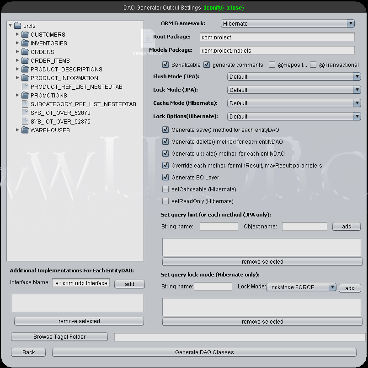The width and height of the screenshot is (368, 368).
Task: Click the INVENTORIES folder icon
Action: click(x=25, y=43)
